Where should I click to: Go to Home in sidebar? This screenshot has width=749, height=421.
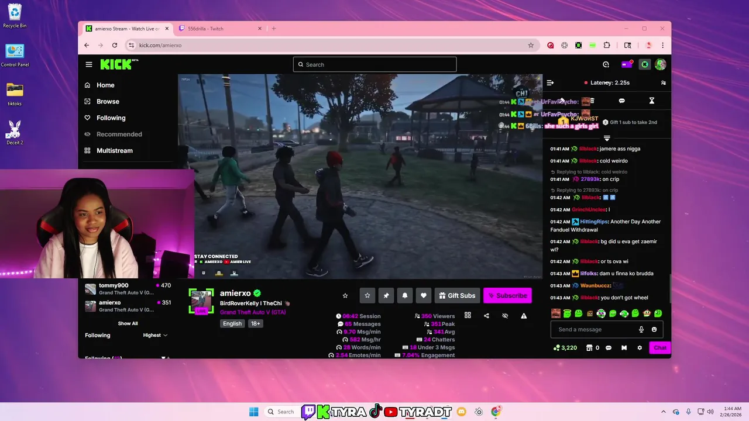pyautogui.click(x=105, y=85)
